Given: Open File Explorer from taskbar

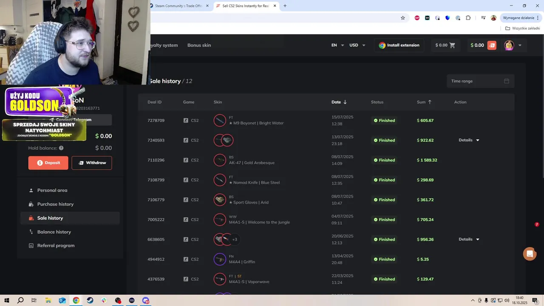Looking at the screenshot, I should click(x=48, y=300).
